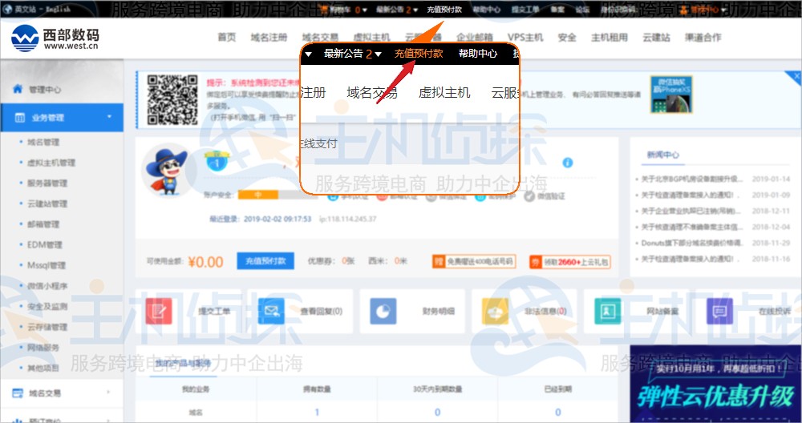Open 其他项目 in the sidebar
Viewport: 802px width, 423px height.
(x=43, y=367)
